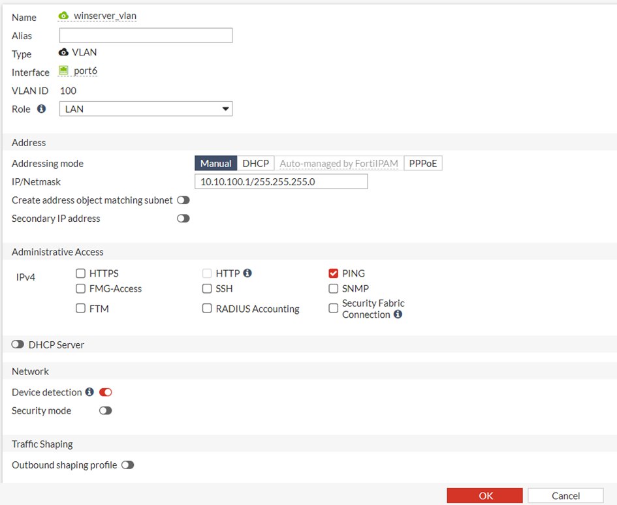Toggle the Secondary IP address switch
The image size is (617, 505).
(183, 218)
